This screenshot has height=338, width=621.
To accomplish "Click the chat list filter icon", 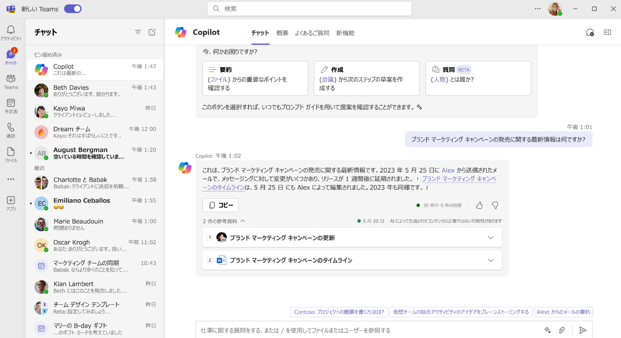I will (x=138, y=32).
